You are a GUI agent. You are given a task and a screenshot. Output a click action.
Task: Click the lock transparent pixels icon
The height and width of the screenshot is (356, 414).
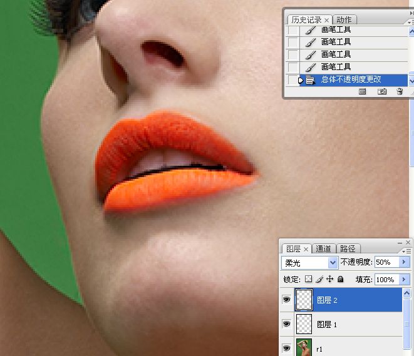pyautogui.click(x=308, y=279)
